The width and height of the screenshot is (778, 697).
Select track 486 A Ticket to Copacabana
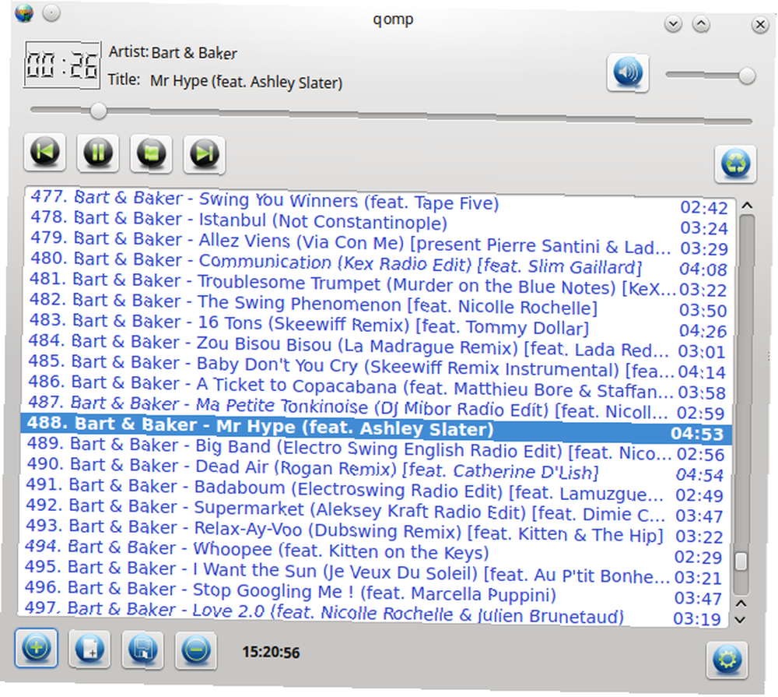(376, 386)
